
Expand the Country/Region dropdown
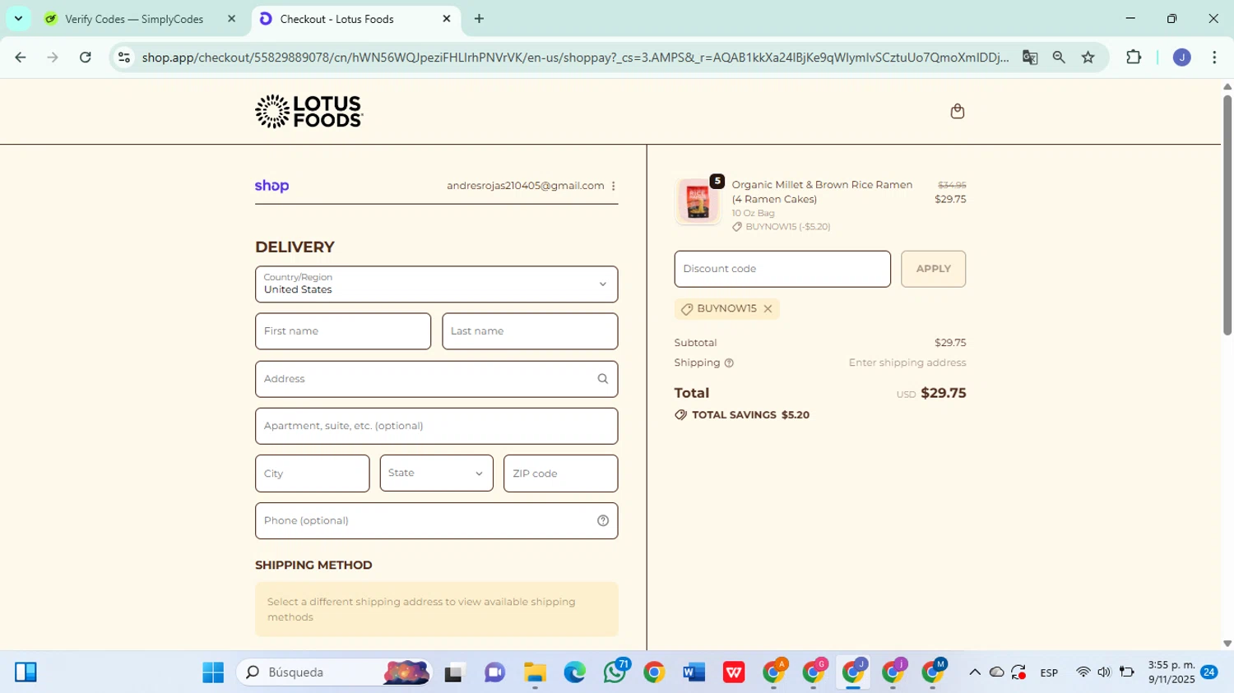coord(436,284)
